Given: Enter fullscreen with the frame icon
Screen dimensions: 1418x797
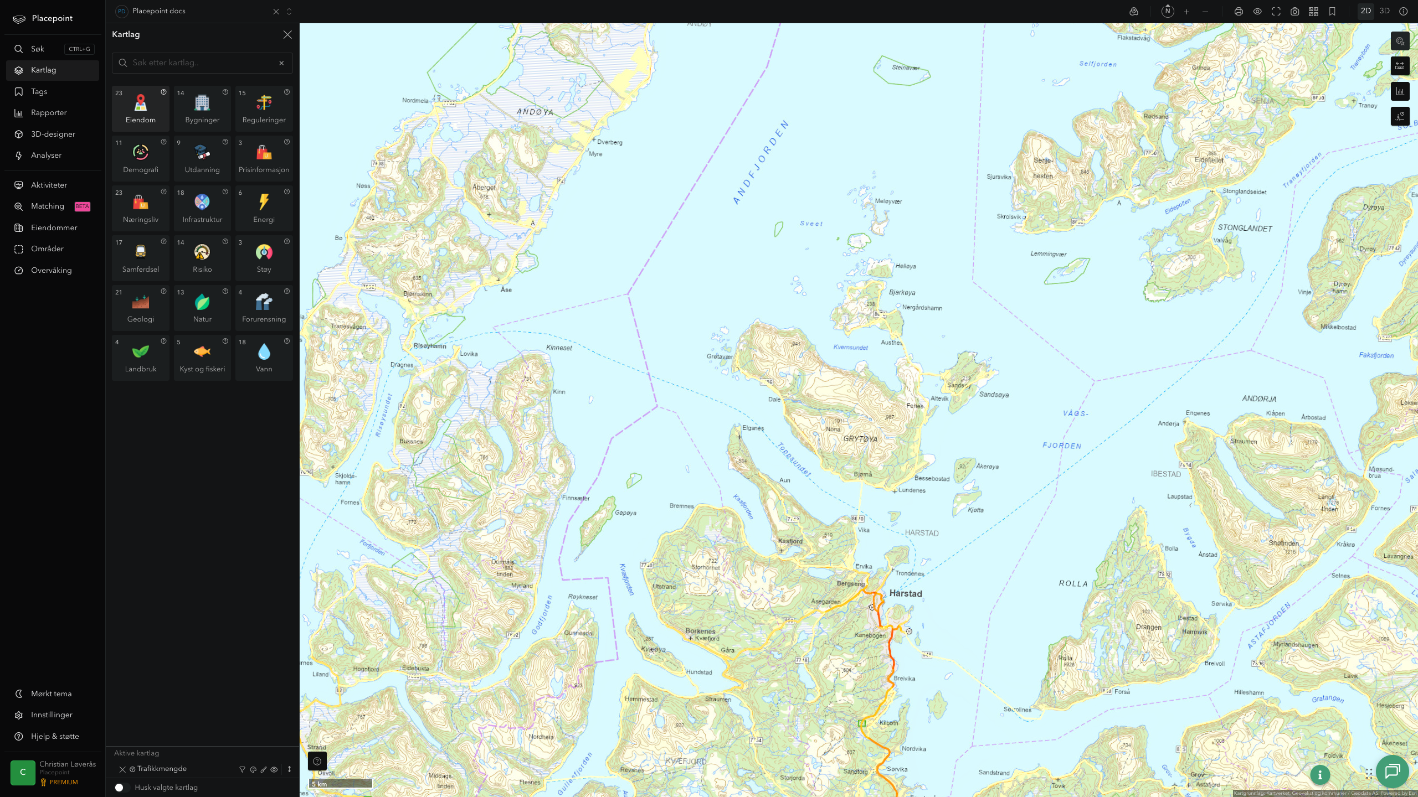Looking at the screenshot, I should (x=1276, y=12).
